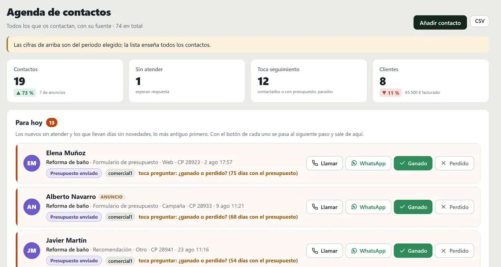This screenshot has width=501, height=267.
Task: Click the Agenda de contactos heading
Action: [x=59, y=12]
